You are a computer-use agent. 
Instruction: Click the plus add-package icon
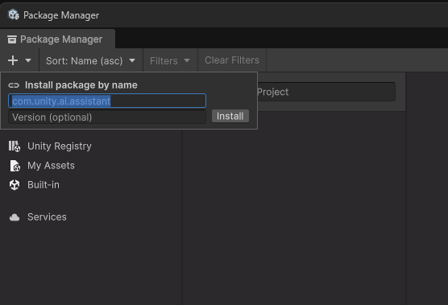click(x=13, y=60)
